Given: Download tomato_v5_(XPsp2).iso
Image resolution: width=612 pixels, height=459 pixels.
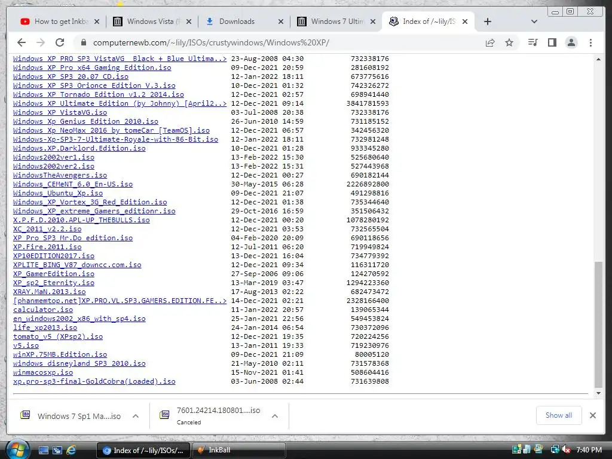Looking at the screenshot, I should (x=58, y=337).
